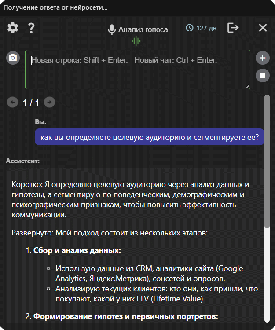
Task: Click the Вы: label
Action: (x=40, y=121)
